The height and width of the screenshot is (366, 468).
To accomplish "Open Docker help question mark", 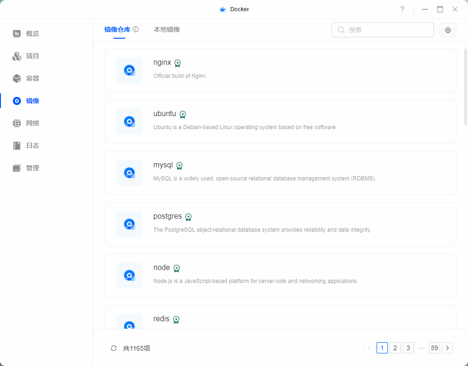I will (402, 9).
